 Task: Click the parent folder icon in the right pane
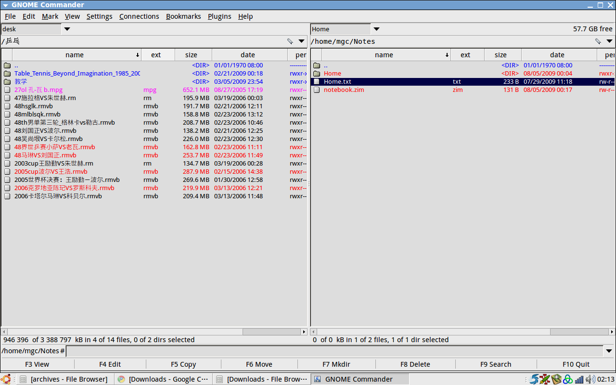317,65
